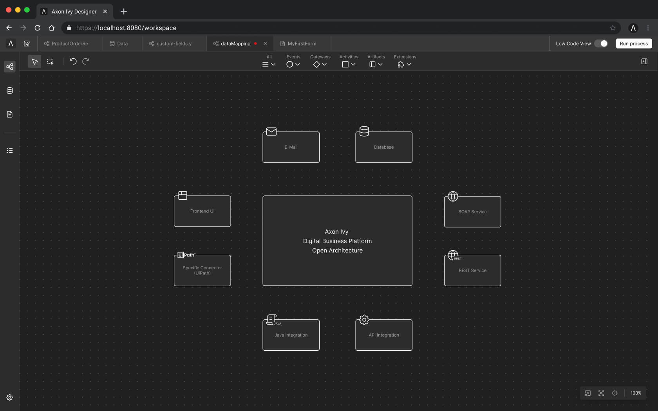Open a new browser tab
Image resolution: width=658 pixels, height=411 pixels.
click(x=124, y=11)
